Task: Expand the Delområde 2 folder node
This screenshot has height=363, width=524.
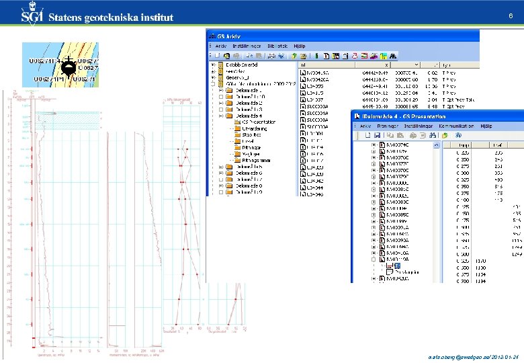Action: point(221,103)
